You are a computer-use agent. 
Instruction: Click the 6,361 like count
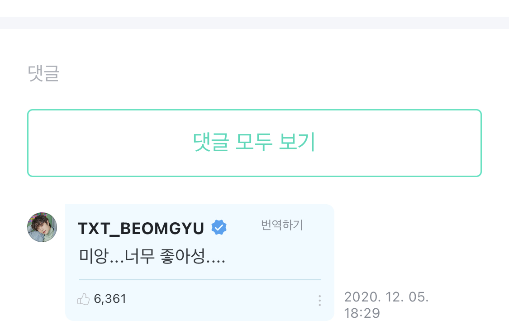[110, 299]
